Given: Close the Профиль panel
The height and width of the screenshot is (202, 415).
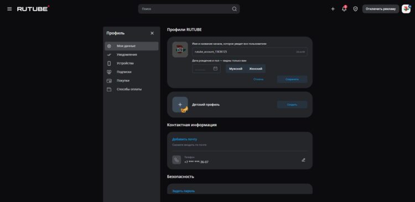Looking at the screenshot, I should [x=152, y=33].
